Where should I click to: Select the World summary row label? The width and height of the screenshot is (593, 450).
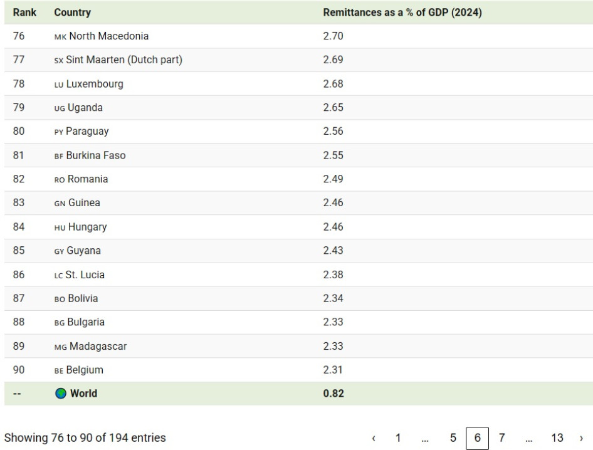click(x=83, y=394)
